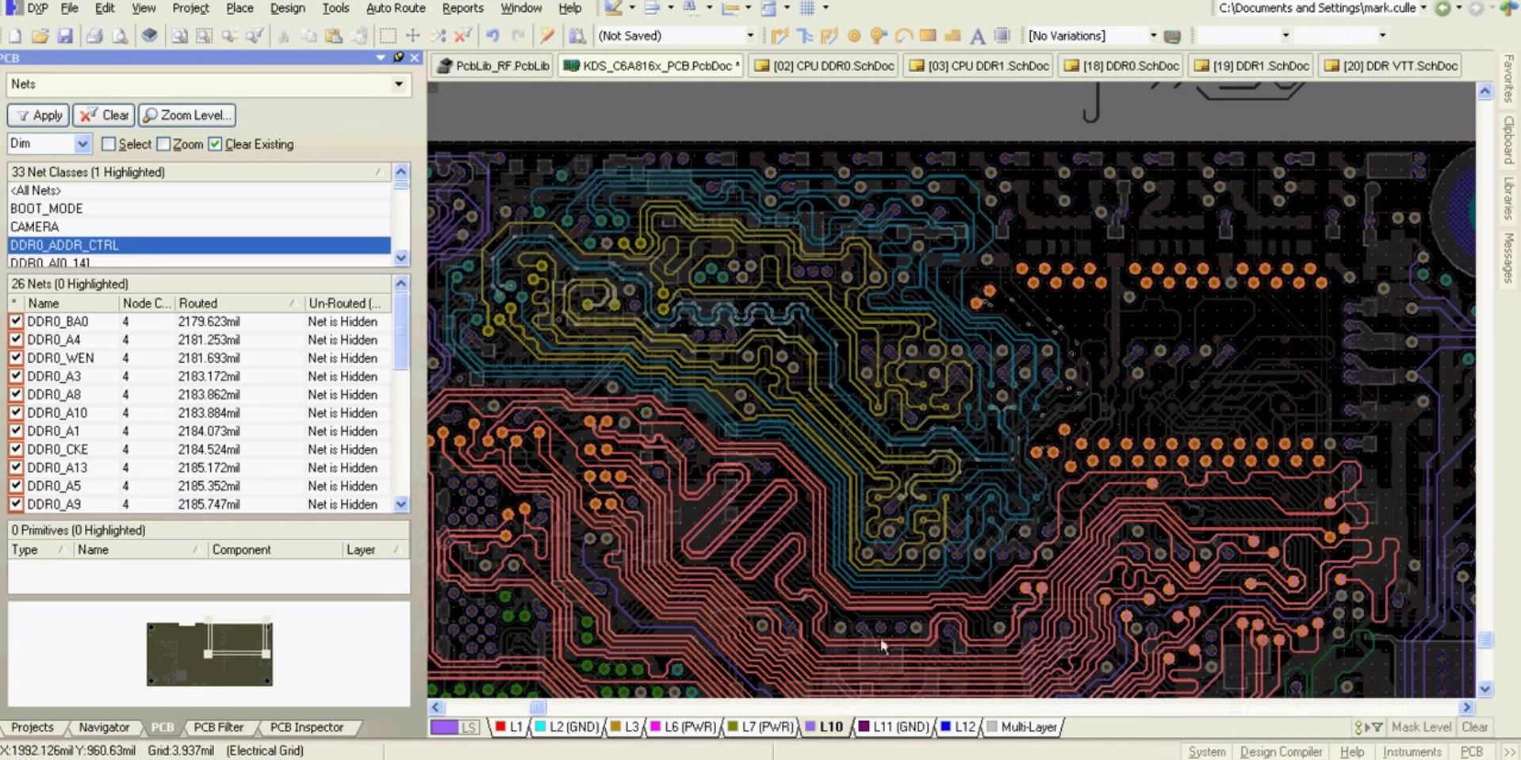Open the Nets panel mode dropdown
Image resolution: width=1521 pixels, height=760 pixels.
(x=398, y=84)
